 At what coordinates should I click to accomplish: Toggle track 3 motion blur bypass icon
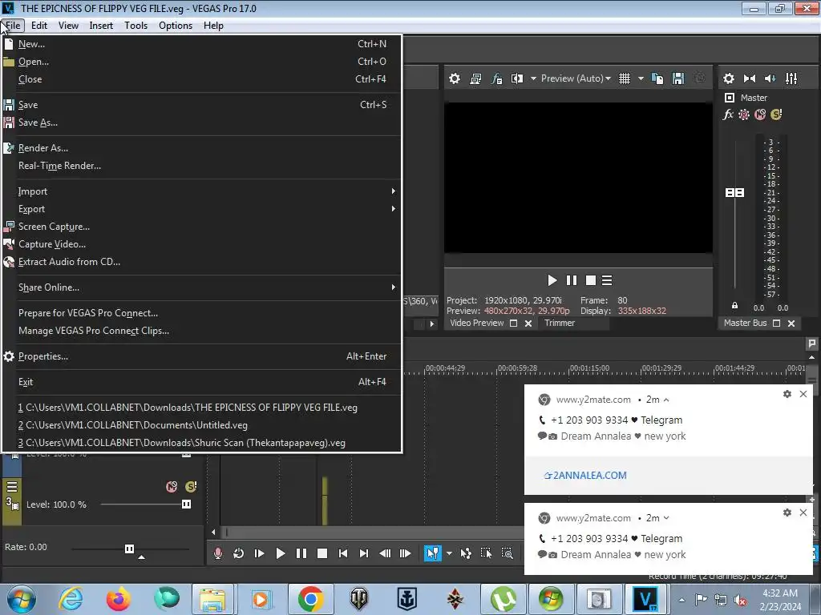click(x=172, y=487)
